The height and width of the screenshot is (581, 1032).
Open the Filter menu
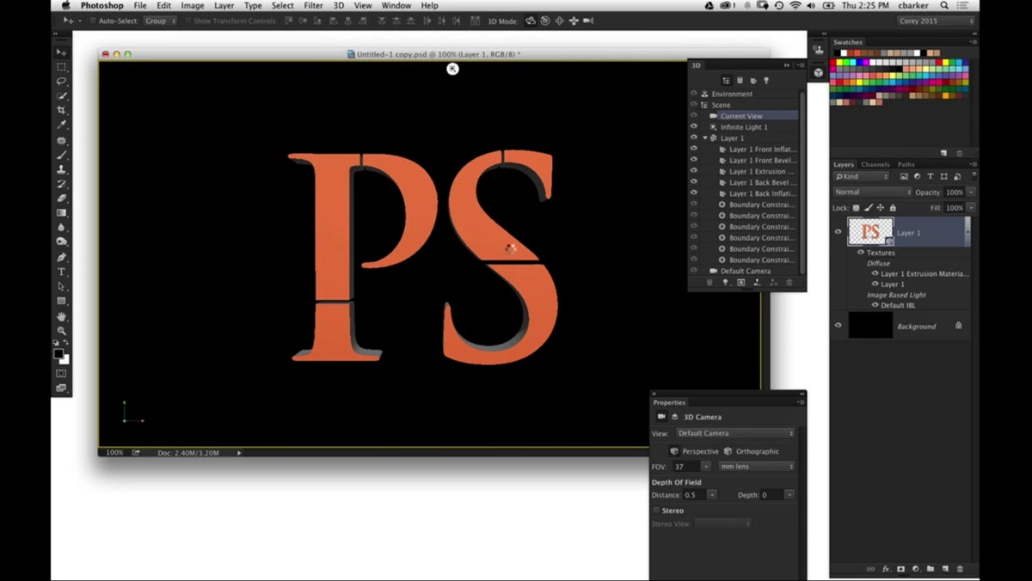[313, 5]
